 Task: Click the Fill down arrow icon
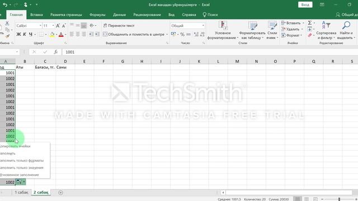tap(309, 29)
